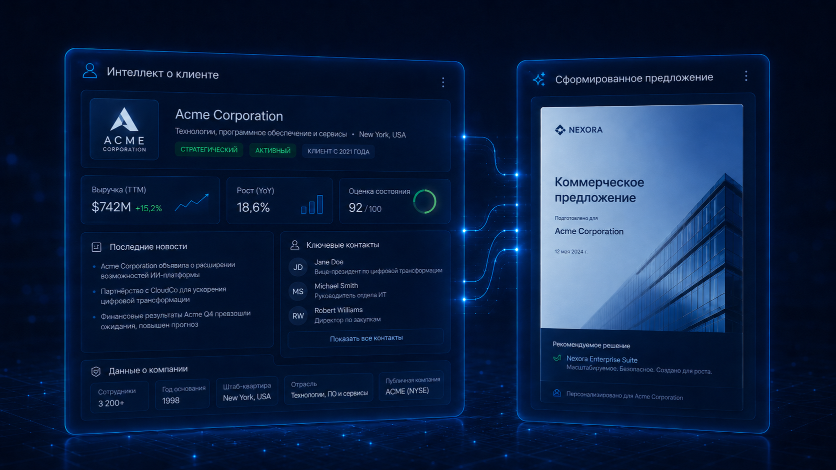
Task: Click the СТРАТЕГИЧЕСКИЙ tag
Action: 209,150
